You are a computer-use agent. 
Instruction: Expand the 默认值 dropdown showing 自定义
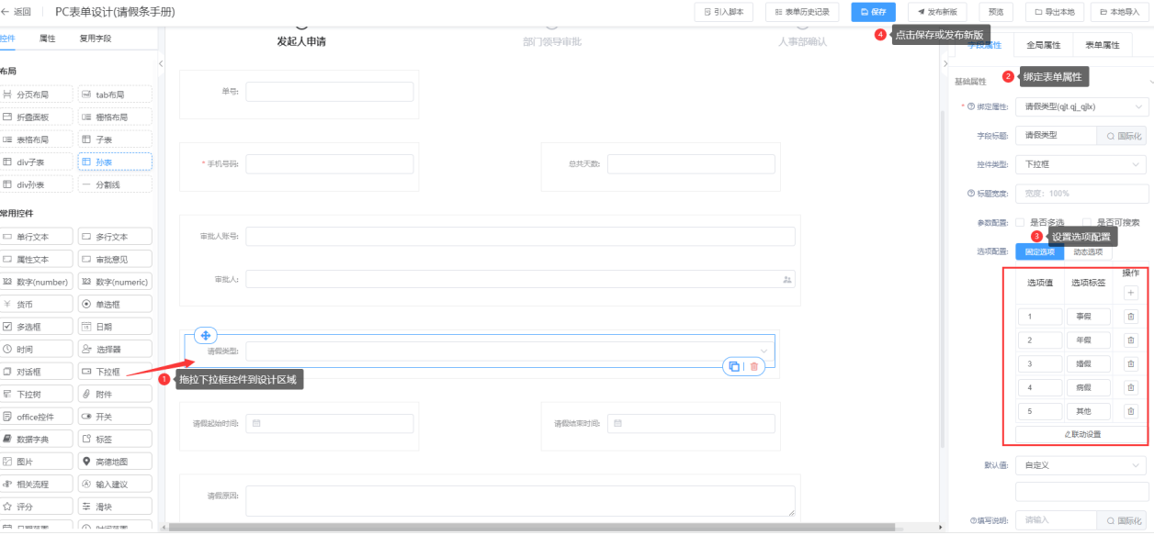pyautogui.click(x=1081, y=465)
